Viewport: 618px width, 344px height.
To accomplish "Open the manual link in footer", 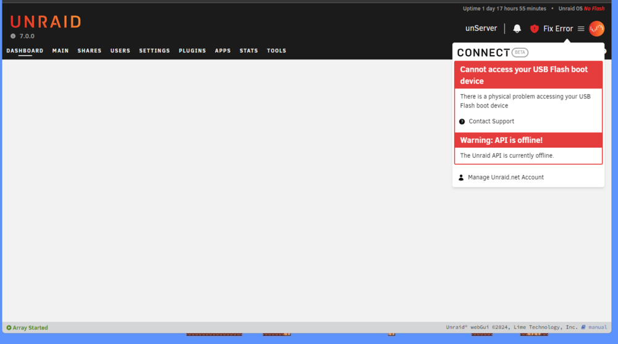I will [598, 327].
